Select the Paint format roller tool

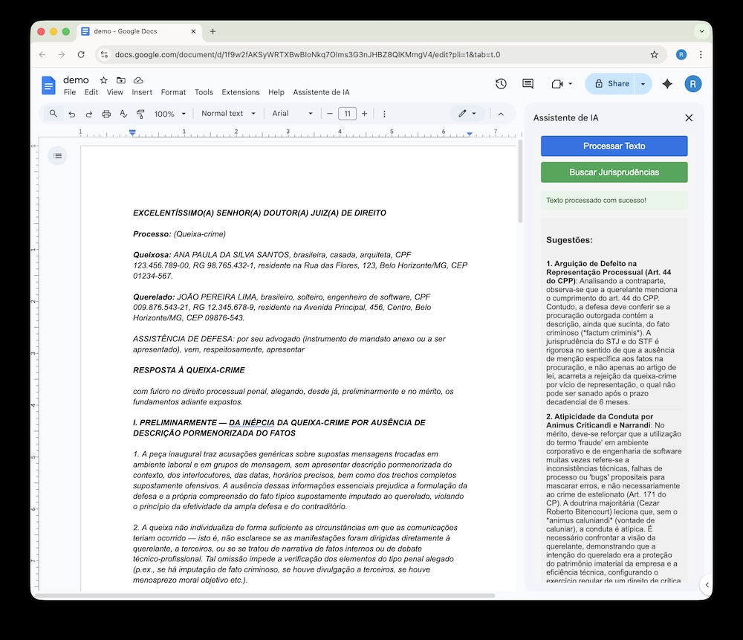140,114
